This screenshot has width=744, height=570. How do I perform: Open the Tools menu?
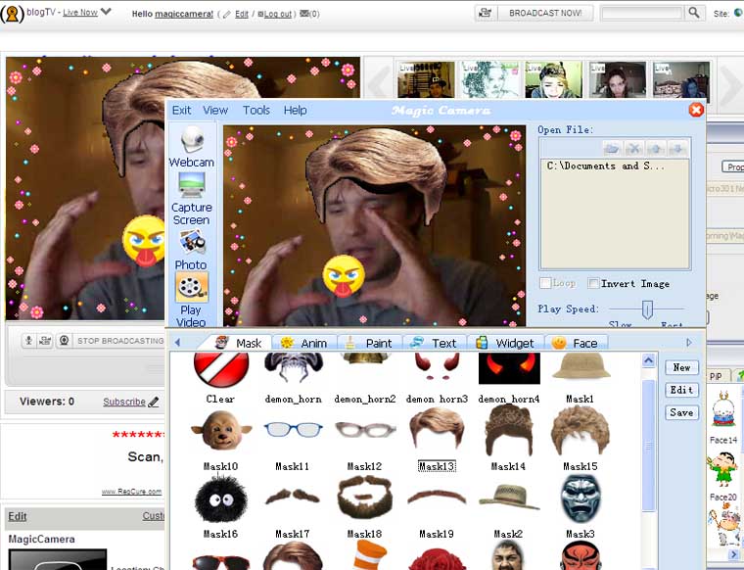[256, 111]
